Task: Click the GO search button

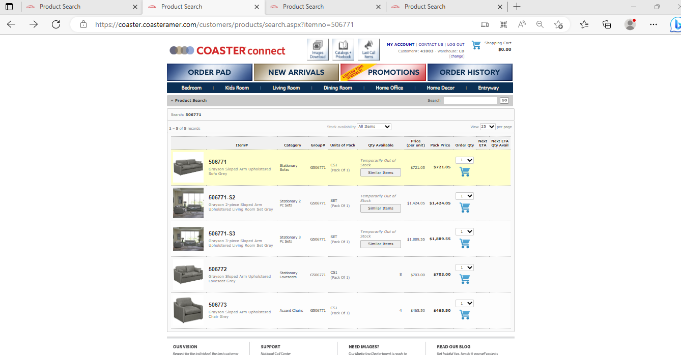Action: [x=504, y=100]
